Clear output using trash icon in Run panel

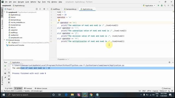pyautogui.click(x=9, y=82)
